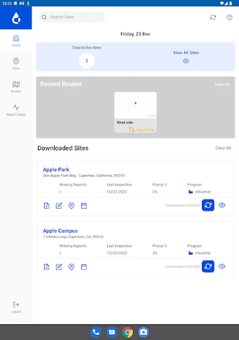Click the download icon in the status bar
The height and width of the screenshot is (340, 239).
(28, 3)
